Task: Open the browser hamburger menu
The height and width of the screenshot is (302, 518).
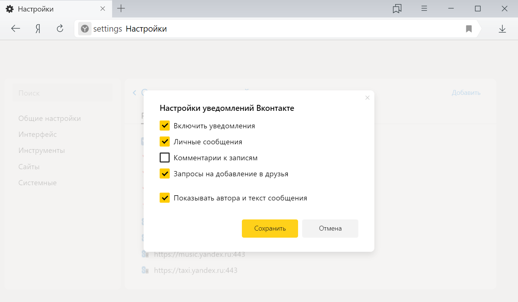Action: point(424,9)
